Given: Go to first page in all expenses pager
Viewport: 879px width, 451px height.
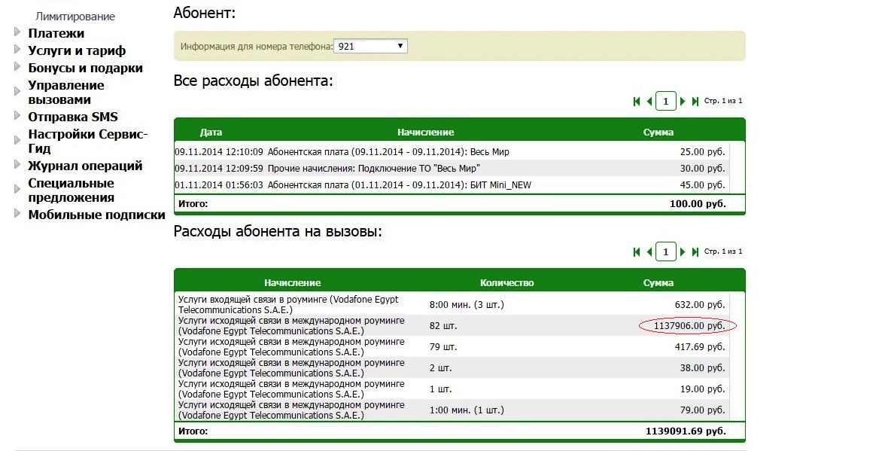Looking at the screenshot, I should tap(636, 102).
